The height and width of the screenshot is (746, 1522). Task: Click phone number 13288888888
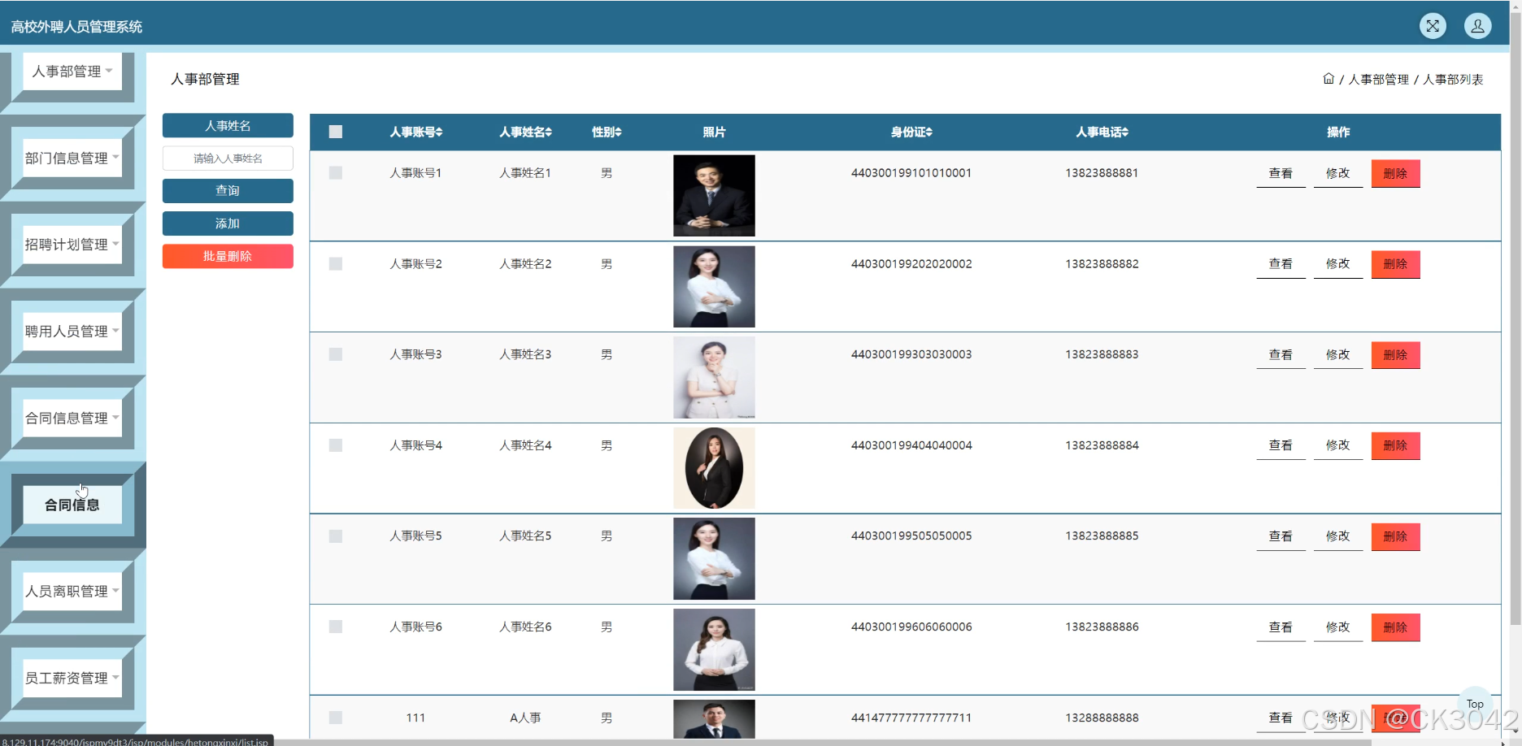tap(1102, 718)
